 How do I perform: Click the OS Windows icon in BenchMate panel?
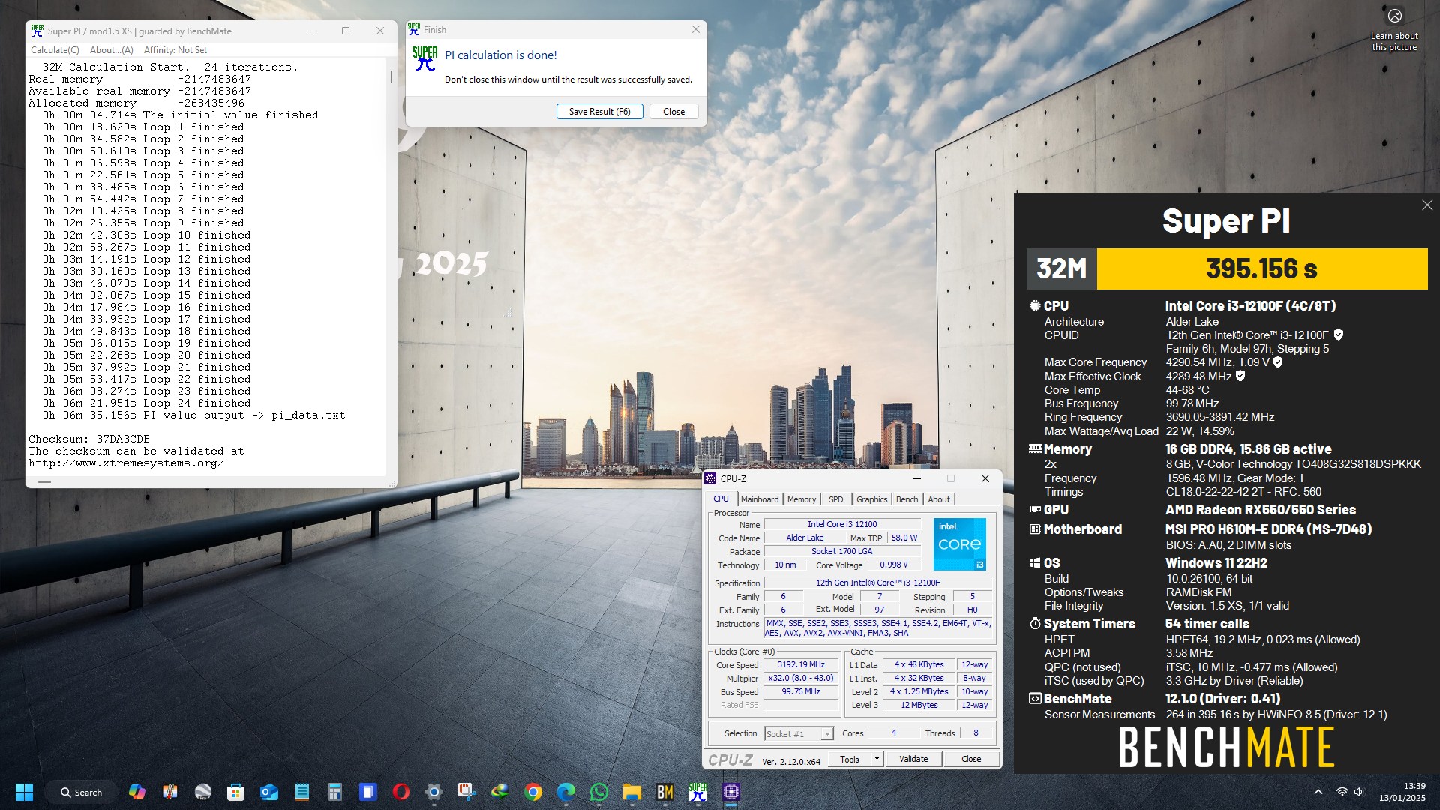click(x=1035, y=563)
